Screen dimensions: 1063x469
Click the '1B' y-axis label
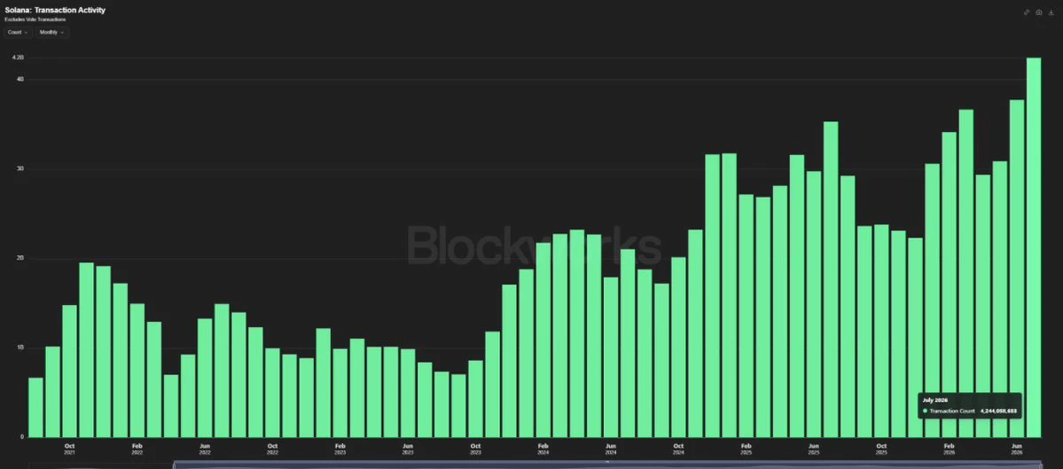click(20, 348)
